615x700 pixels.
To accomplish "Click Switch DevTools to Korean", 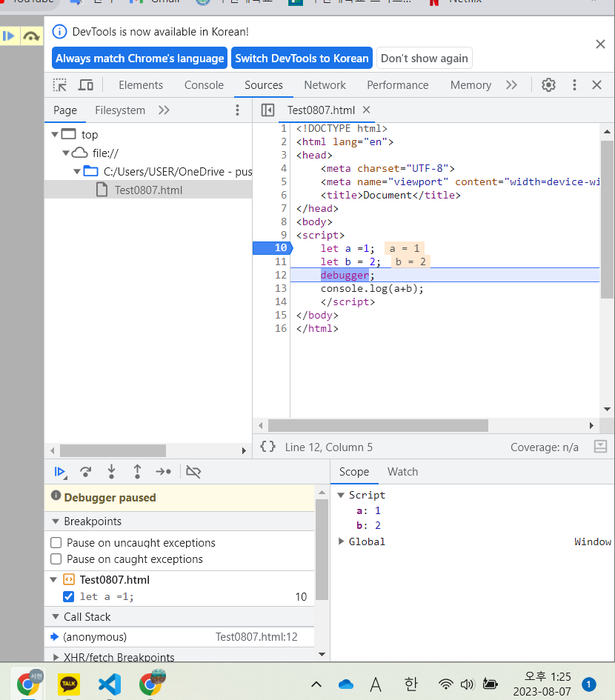I will (x=302, y=58).
